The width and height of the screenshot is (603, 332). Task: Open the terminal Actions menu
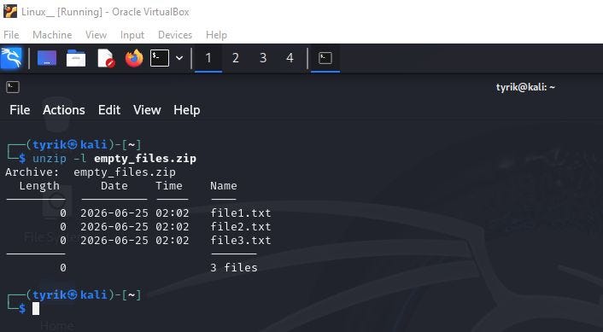point(64,110)
